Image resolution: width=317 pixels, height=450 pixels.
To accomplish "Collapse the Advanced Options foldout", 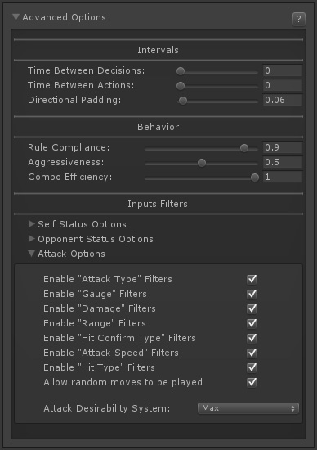I will pyautogui.click(x=16, y=17).
